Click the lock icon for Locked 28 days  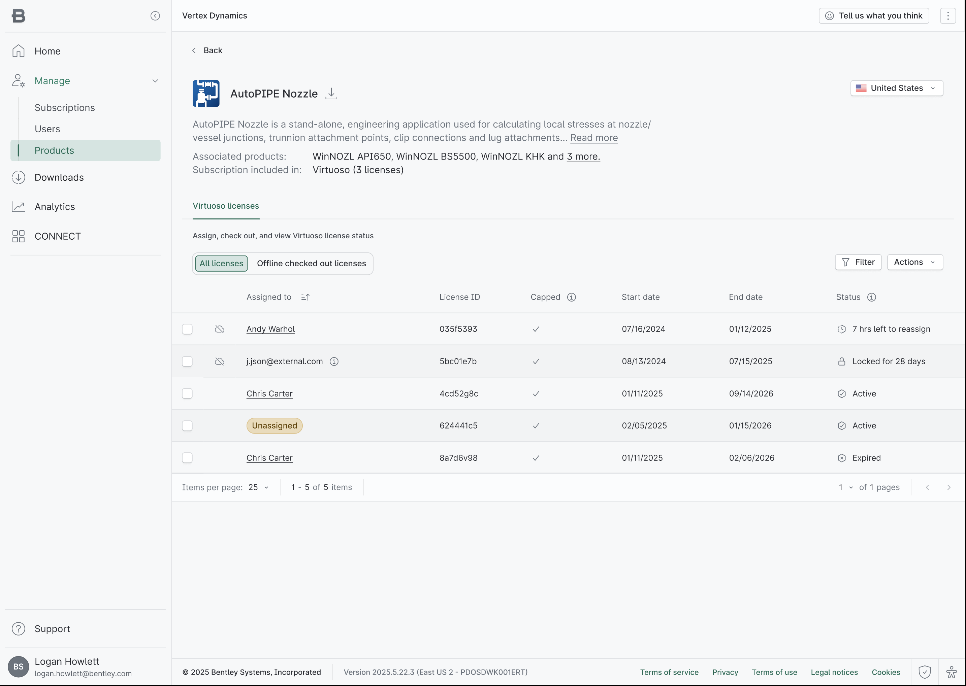841,361
